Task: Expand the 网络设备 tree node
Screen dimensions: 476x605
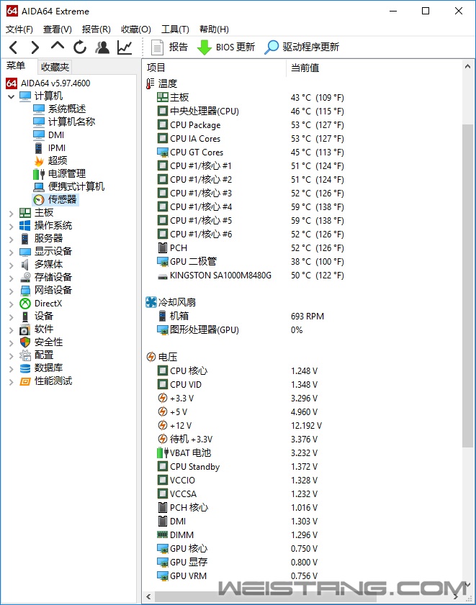Action: pyautogui.click(x=12, y=291)
